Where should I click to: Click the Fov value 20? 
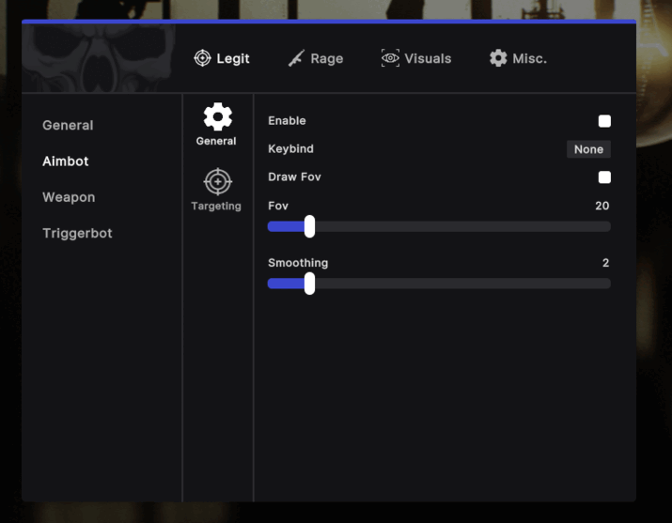coord(602,206)
